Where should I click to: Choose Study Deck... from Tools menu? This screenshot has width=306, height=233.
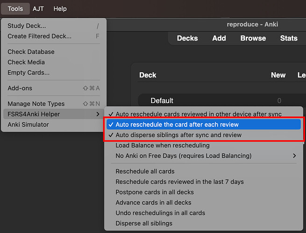pyautogui.click(x=54, y=26)
